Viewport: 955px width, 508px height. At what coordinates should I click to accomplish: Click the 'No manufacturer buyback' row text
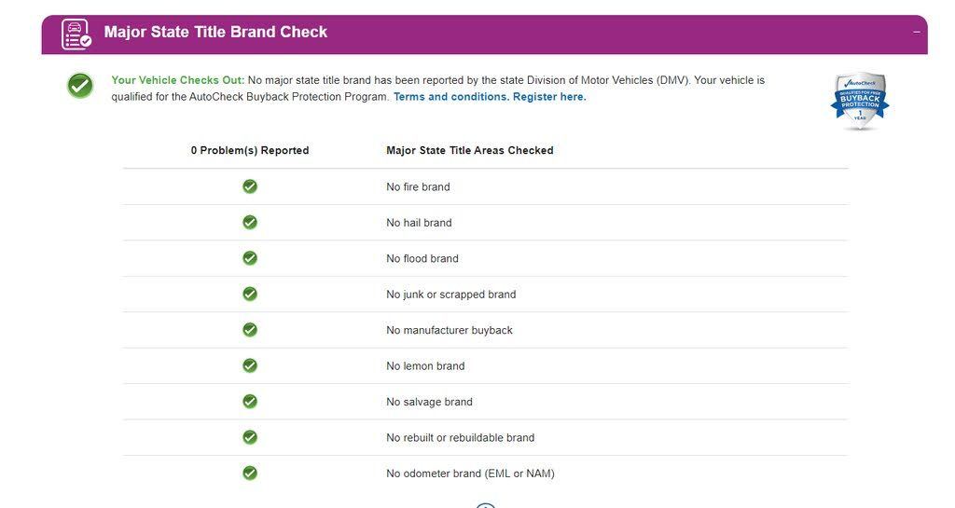pyautogui.click(x=449, y=330)
